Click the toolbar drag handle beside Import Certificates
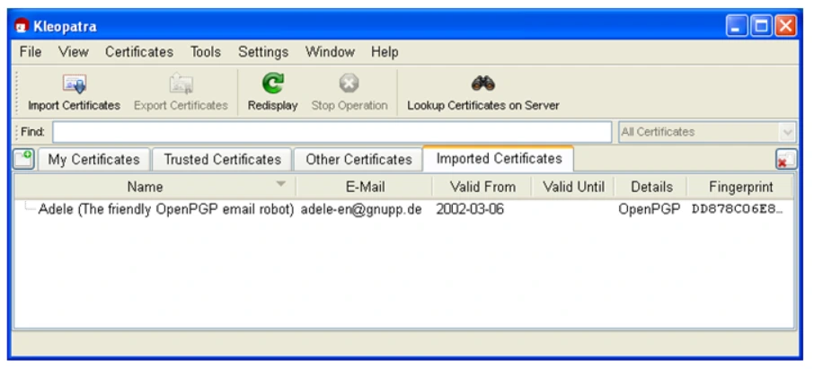Viewport: 814px width, 369px height. [x=18, y=92]
